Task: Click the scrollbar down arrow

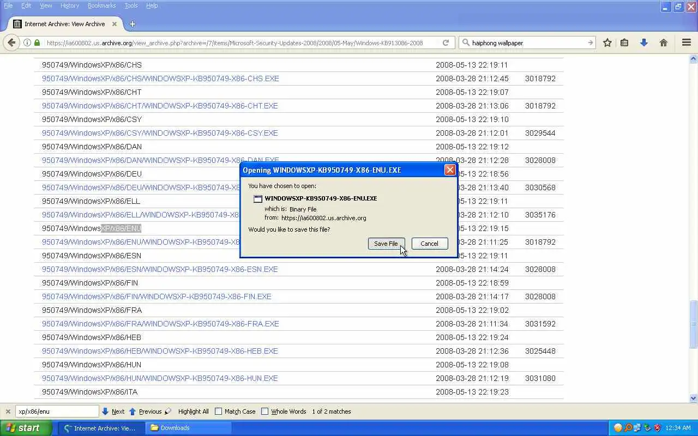Action: click(693, 398)
